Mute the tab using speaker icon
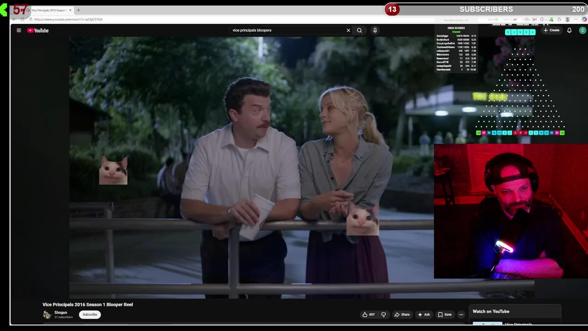The image size is (588, 331). pos(28,10)
